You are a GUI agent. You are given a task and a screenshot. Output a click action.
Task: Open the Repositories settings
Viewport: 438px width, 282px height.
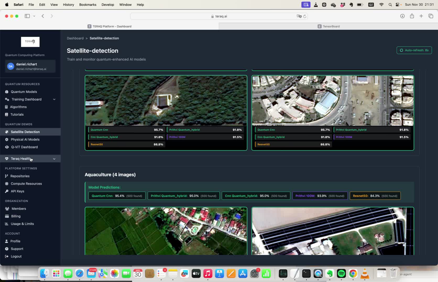pyautogui.click(x=20, y=176)
